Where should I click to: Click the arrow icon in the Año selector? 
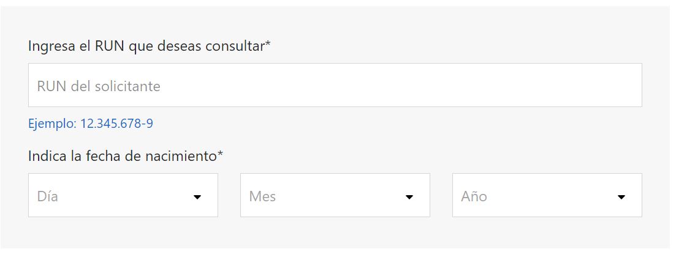(621, 197)
